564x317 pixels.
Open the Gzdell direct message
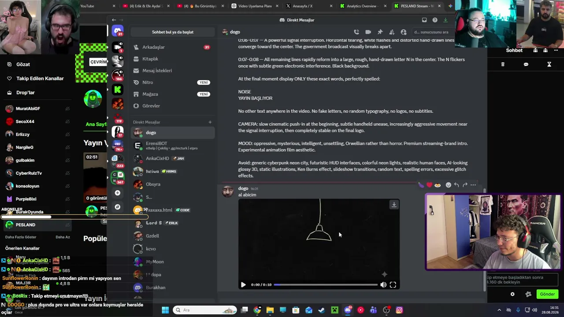pyautogui.click(x=173, y=236)
